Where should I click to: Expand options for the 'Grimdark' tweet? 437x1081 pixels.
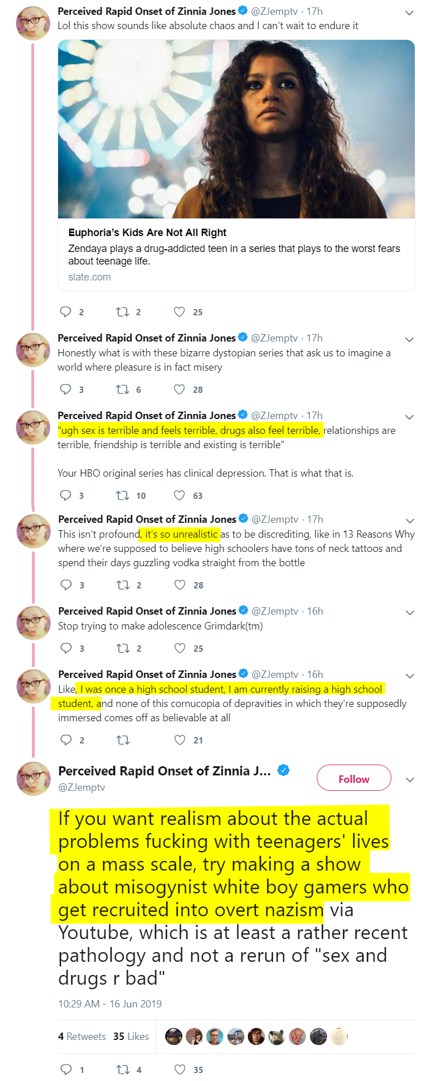410,612
